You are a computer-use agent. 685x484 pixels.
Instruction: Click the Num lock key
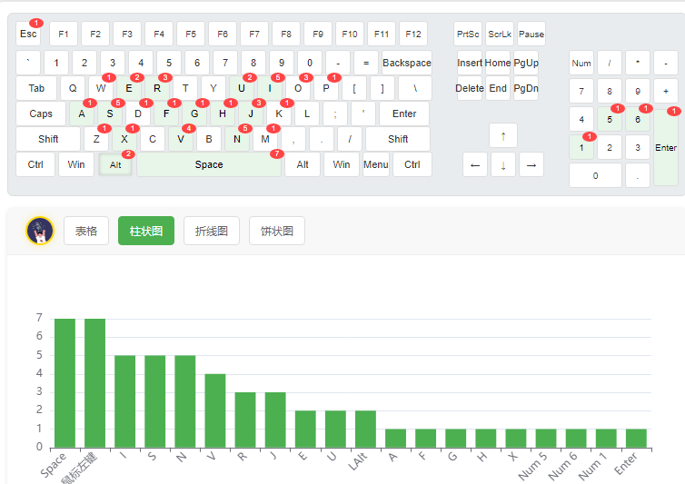[x=581, y=63]
